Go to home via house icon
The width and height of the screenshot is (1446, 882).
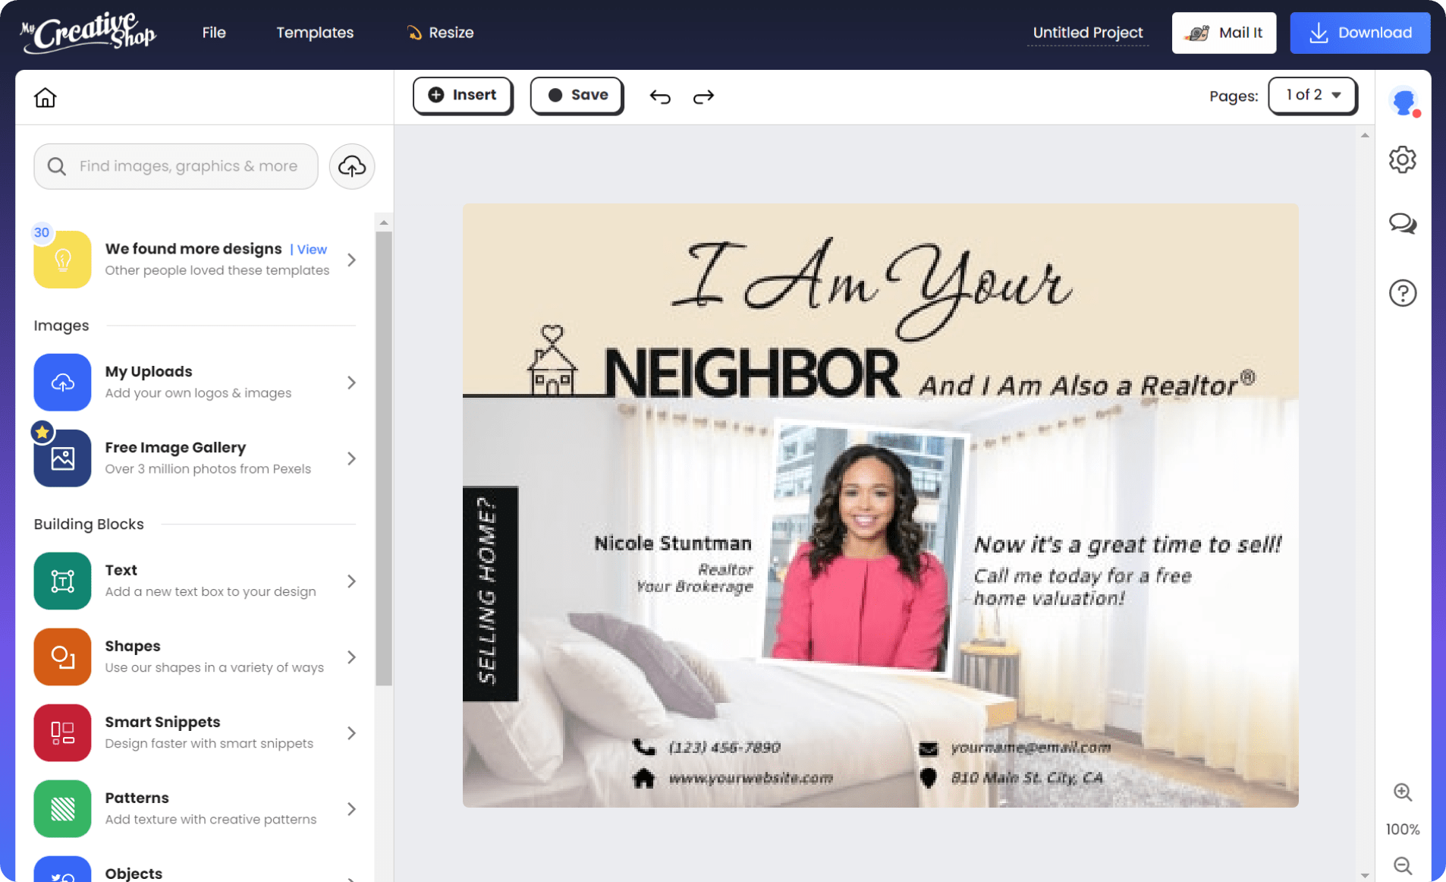46,98
